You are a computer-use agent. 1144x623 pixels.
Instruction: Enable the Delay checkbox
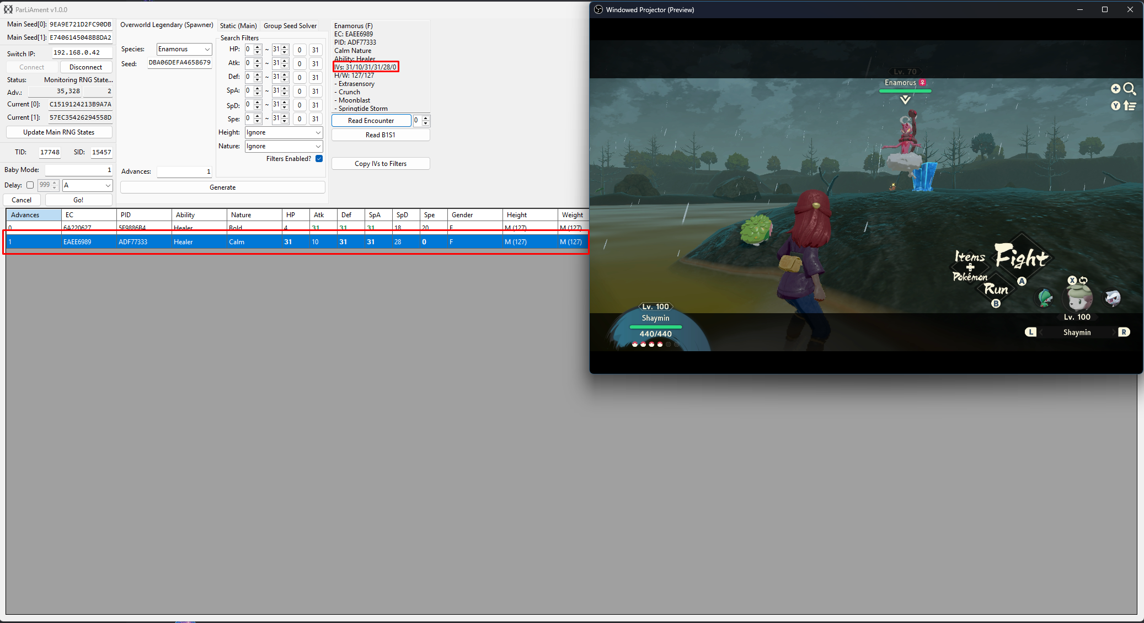30,185
